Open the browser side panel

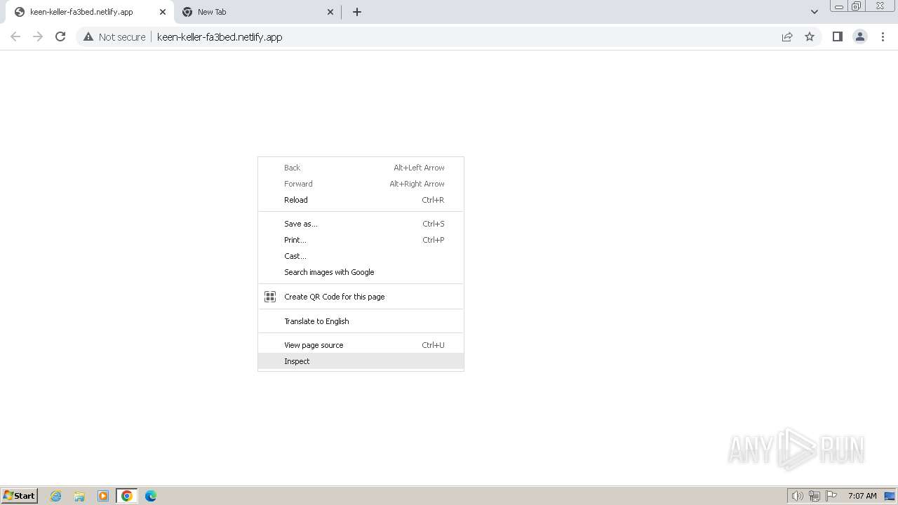837,36
